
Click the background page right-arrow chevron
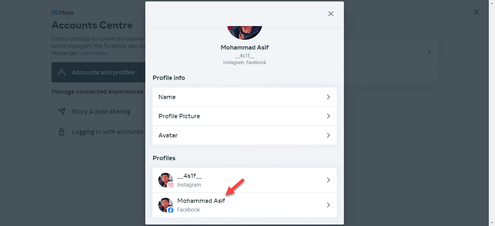coord(429,52)
